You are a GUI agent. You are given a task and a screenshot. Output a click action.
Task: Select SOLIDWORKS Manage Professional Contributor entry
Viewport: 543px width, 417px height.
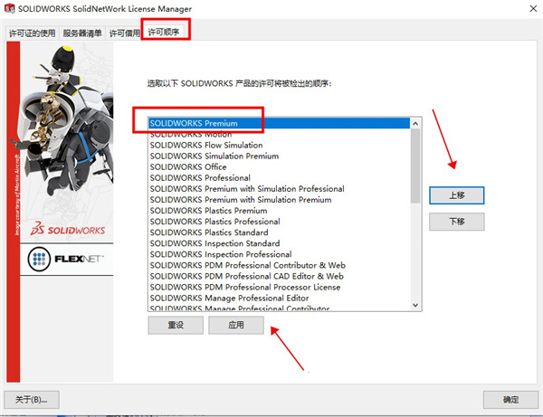pyautogui.click(x=279, y=308)
